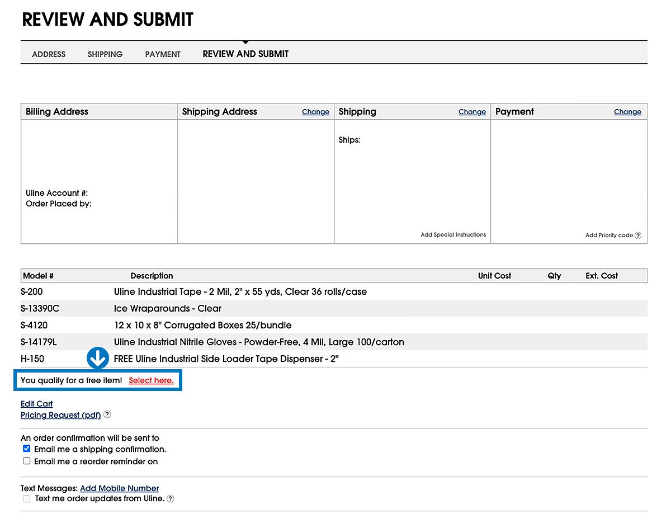Viewport: 671px width, 523px height.
Task: Change the Shipping Address
Action: tap(315, 112)
